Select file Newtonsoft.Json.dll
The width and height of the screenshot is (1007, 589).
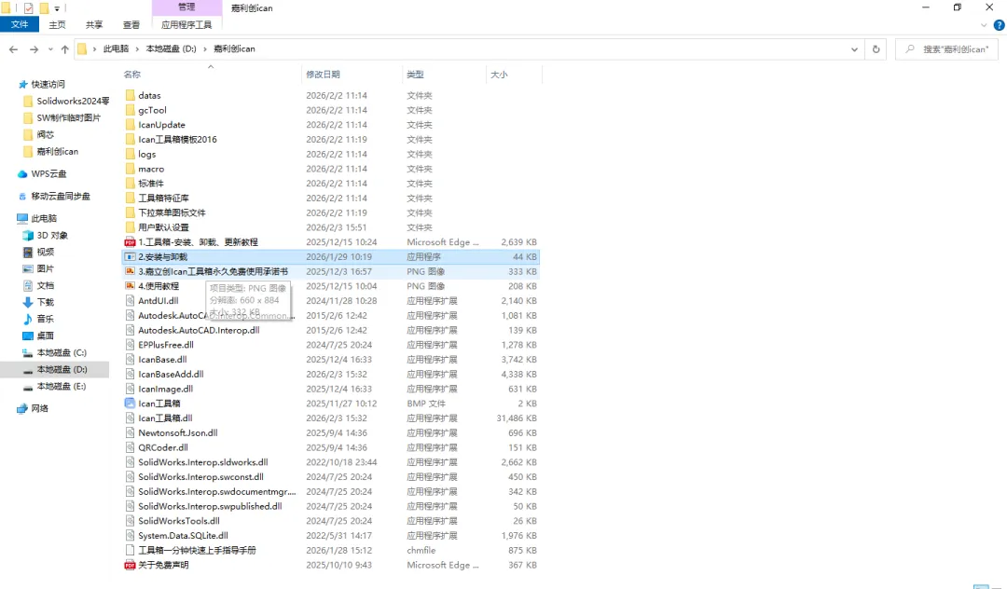tap(178, 433)
